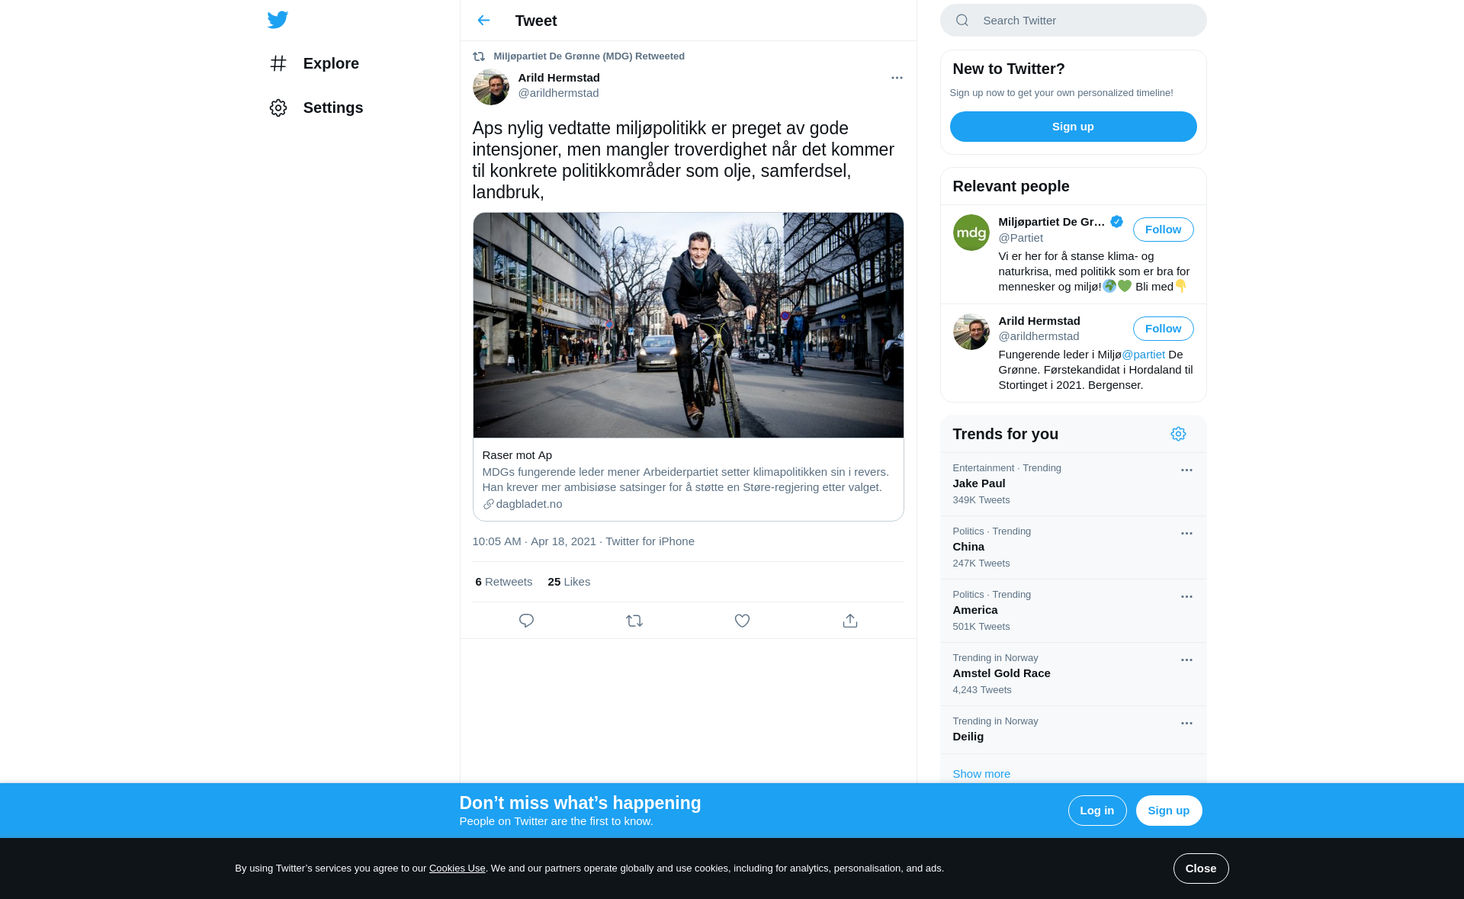Reply using the speech bubble icon
Screen dimensions: 1464x899
point(526,621)
